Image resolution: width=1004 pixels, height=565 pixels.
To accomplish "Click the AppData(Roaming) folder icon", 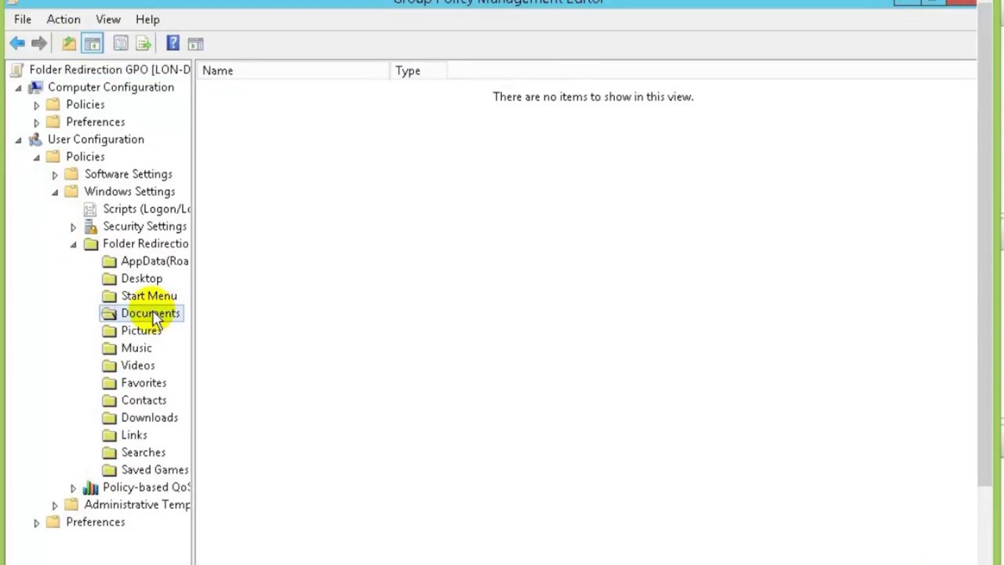I will [x=109, y=261].
